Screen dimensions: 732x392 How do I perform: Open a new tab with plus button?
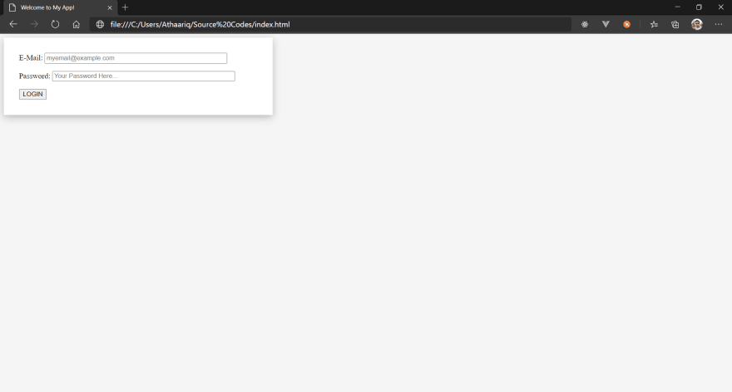coord(125,7)
